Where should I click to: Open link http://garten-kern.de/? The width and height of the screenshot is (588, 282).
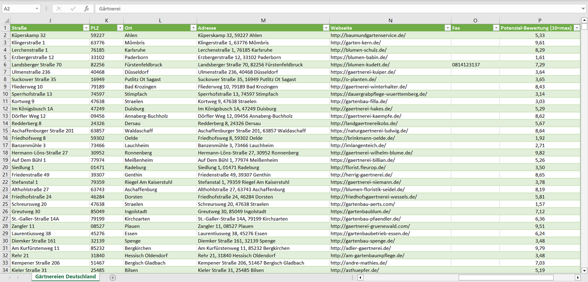tap(356, 43)
